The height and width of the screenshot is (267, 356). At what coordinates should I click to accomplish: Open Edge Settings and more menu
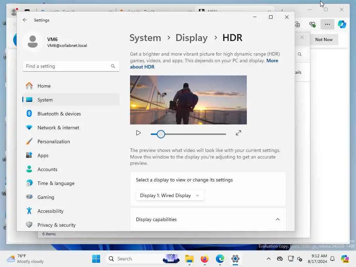(x=327, y=24)
